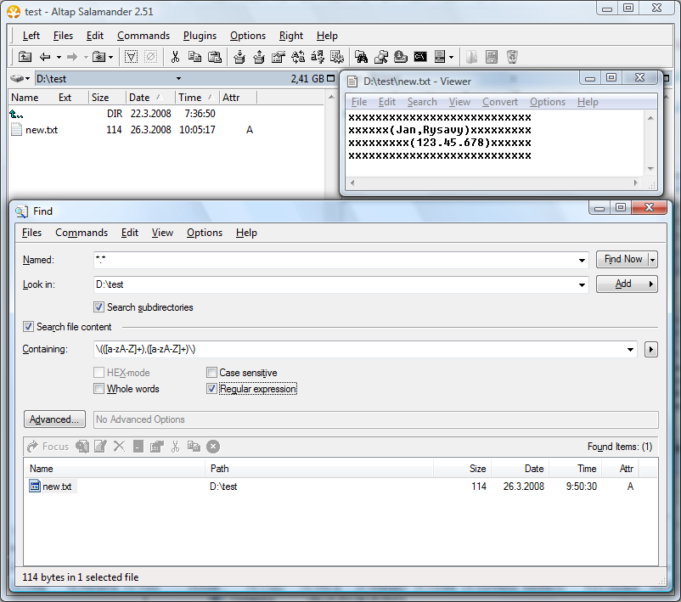Expand the D:\test path dropdown in panel
This screenshot has width=681, height=602.
[178, 79]
